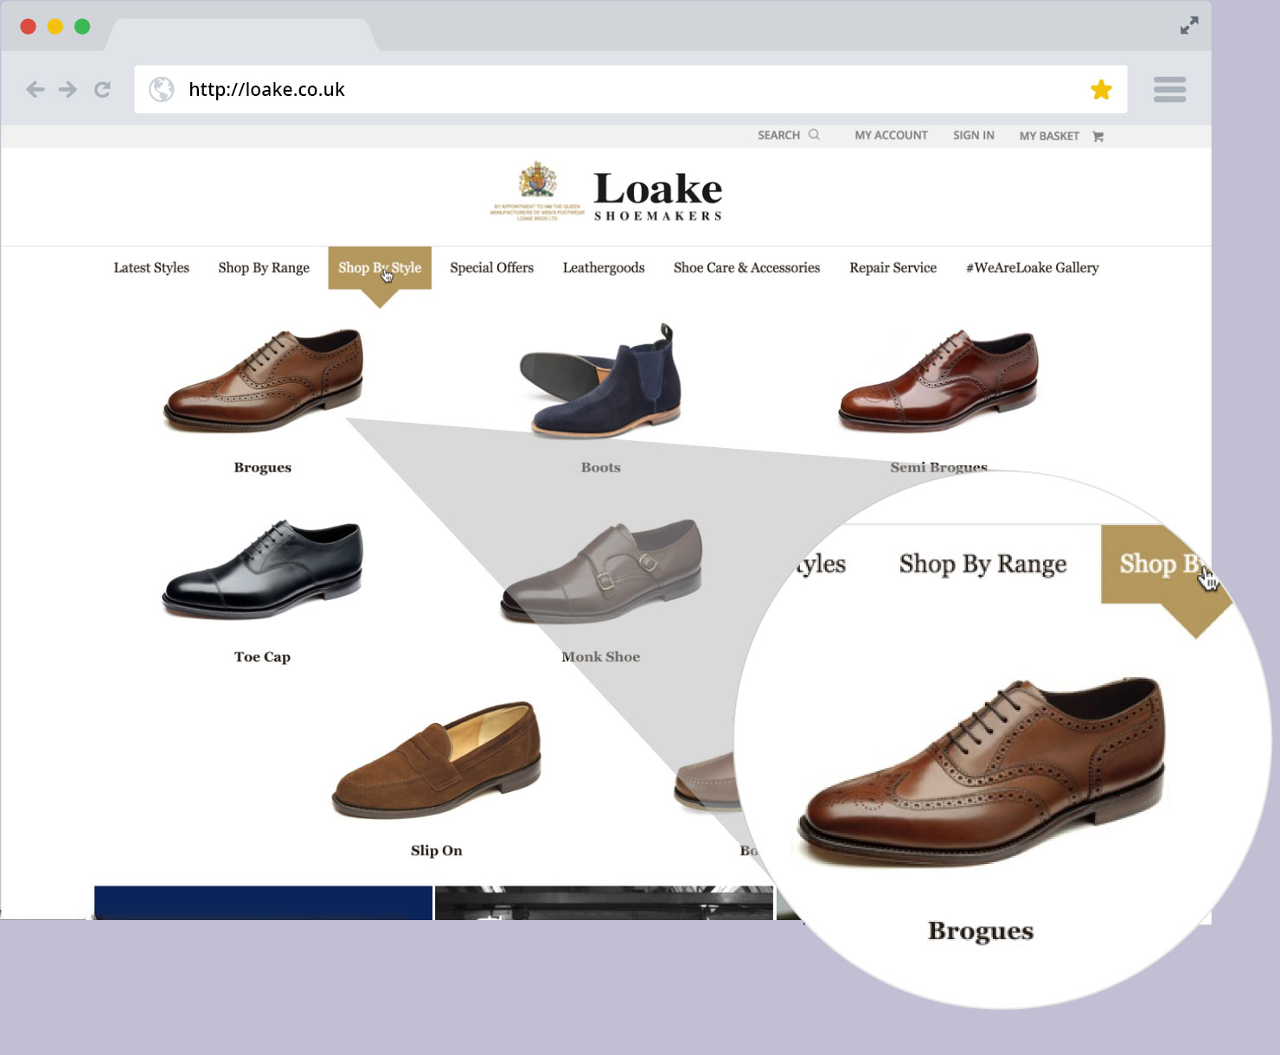
Task: Open Leathergoods menu
Action: [x=604, y=268]
